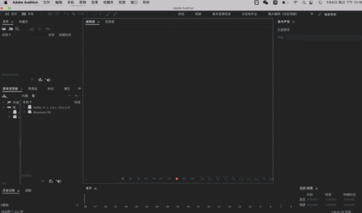Click Zoom Out Amplitude icon

[210, 178]
